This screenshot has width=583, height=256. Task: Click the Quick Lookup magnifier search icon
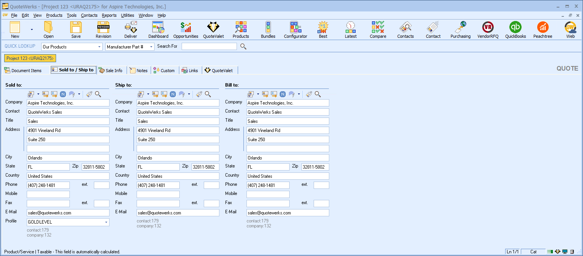243,47
